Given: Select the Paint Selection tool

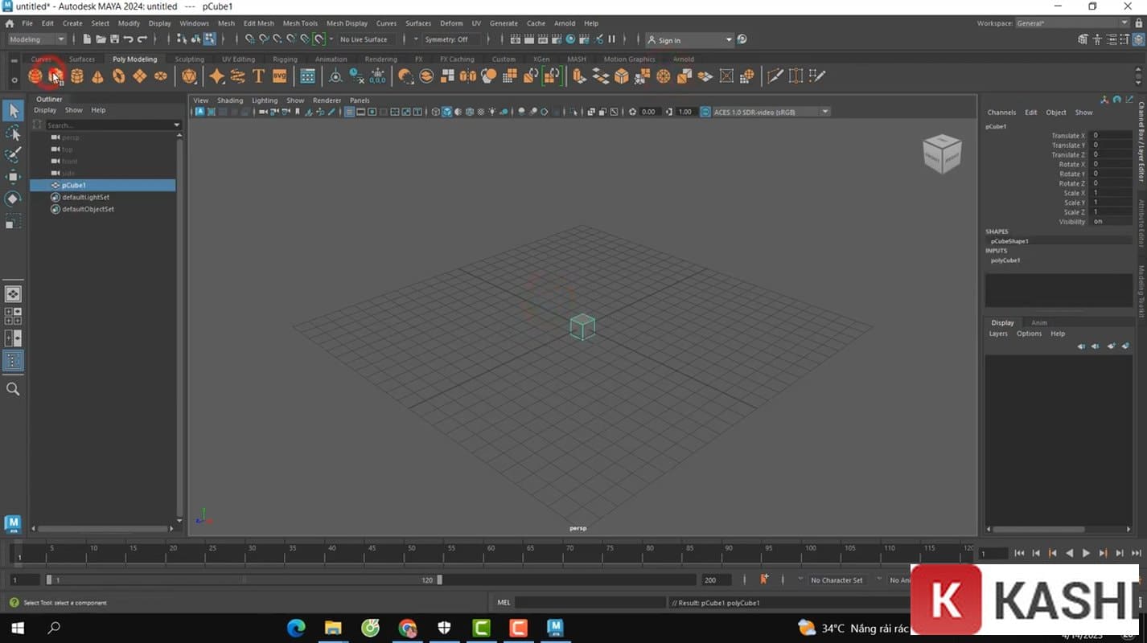Looking at the screenshot, I should coord(13,154).
